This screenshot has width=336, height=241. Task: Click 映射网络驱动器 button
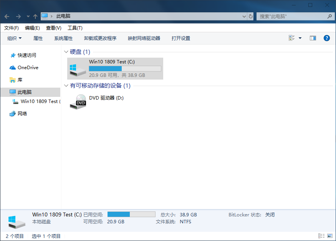[144, 38]
